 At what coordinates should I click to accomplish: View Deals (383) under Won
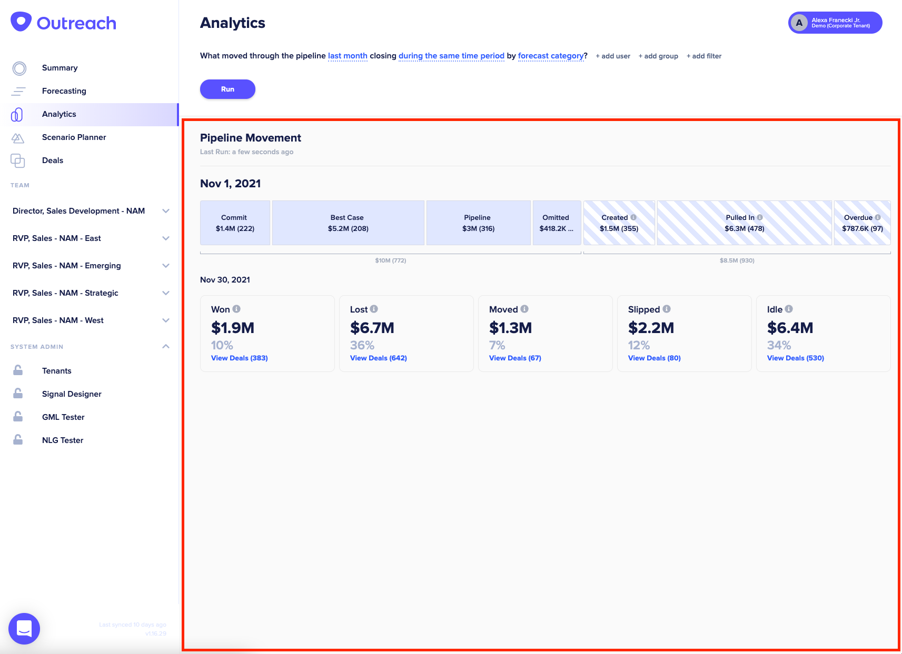click(x=240, y=358)
